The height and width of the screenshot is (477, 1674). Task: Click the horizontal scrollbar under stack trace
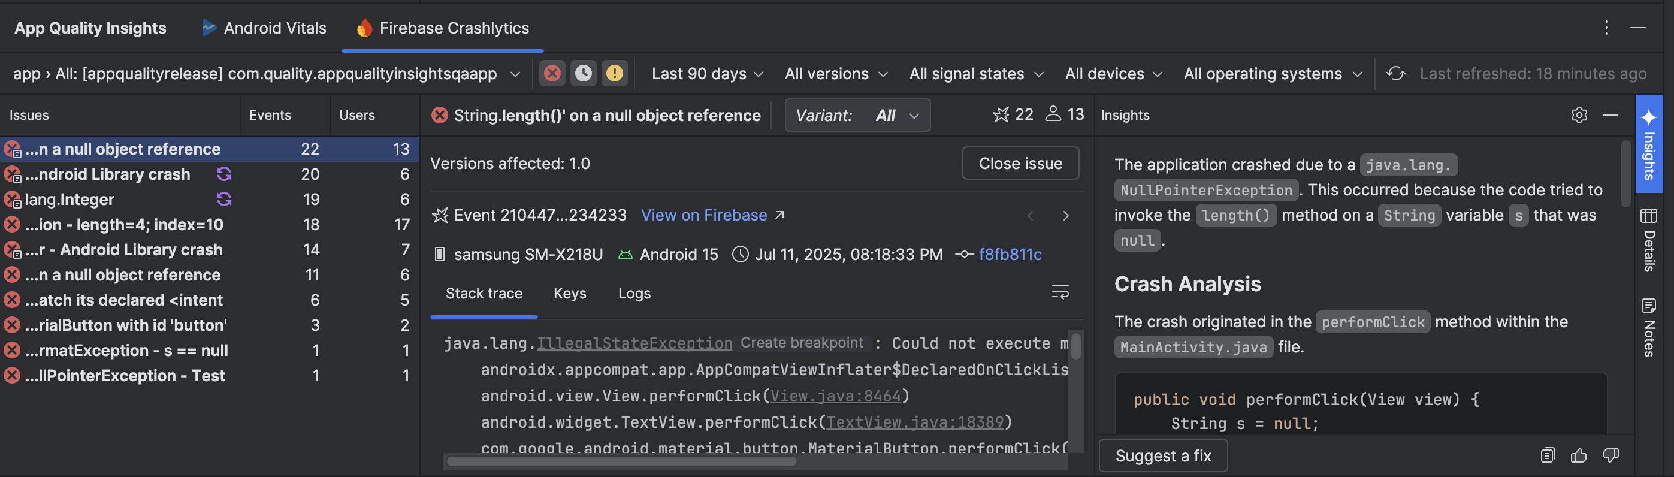click(621, 461)
